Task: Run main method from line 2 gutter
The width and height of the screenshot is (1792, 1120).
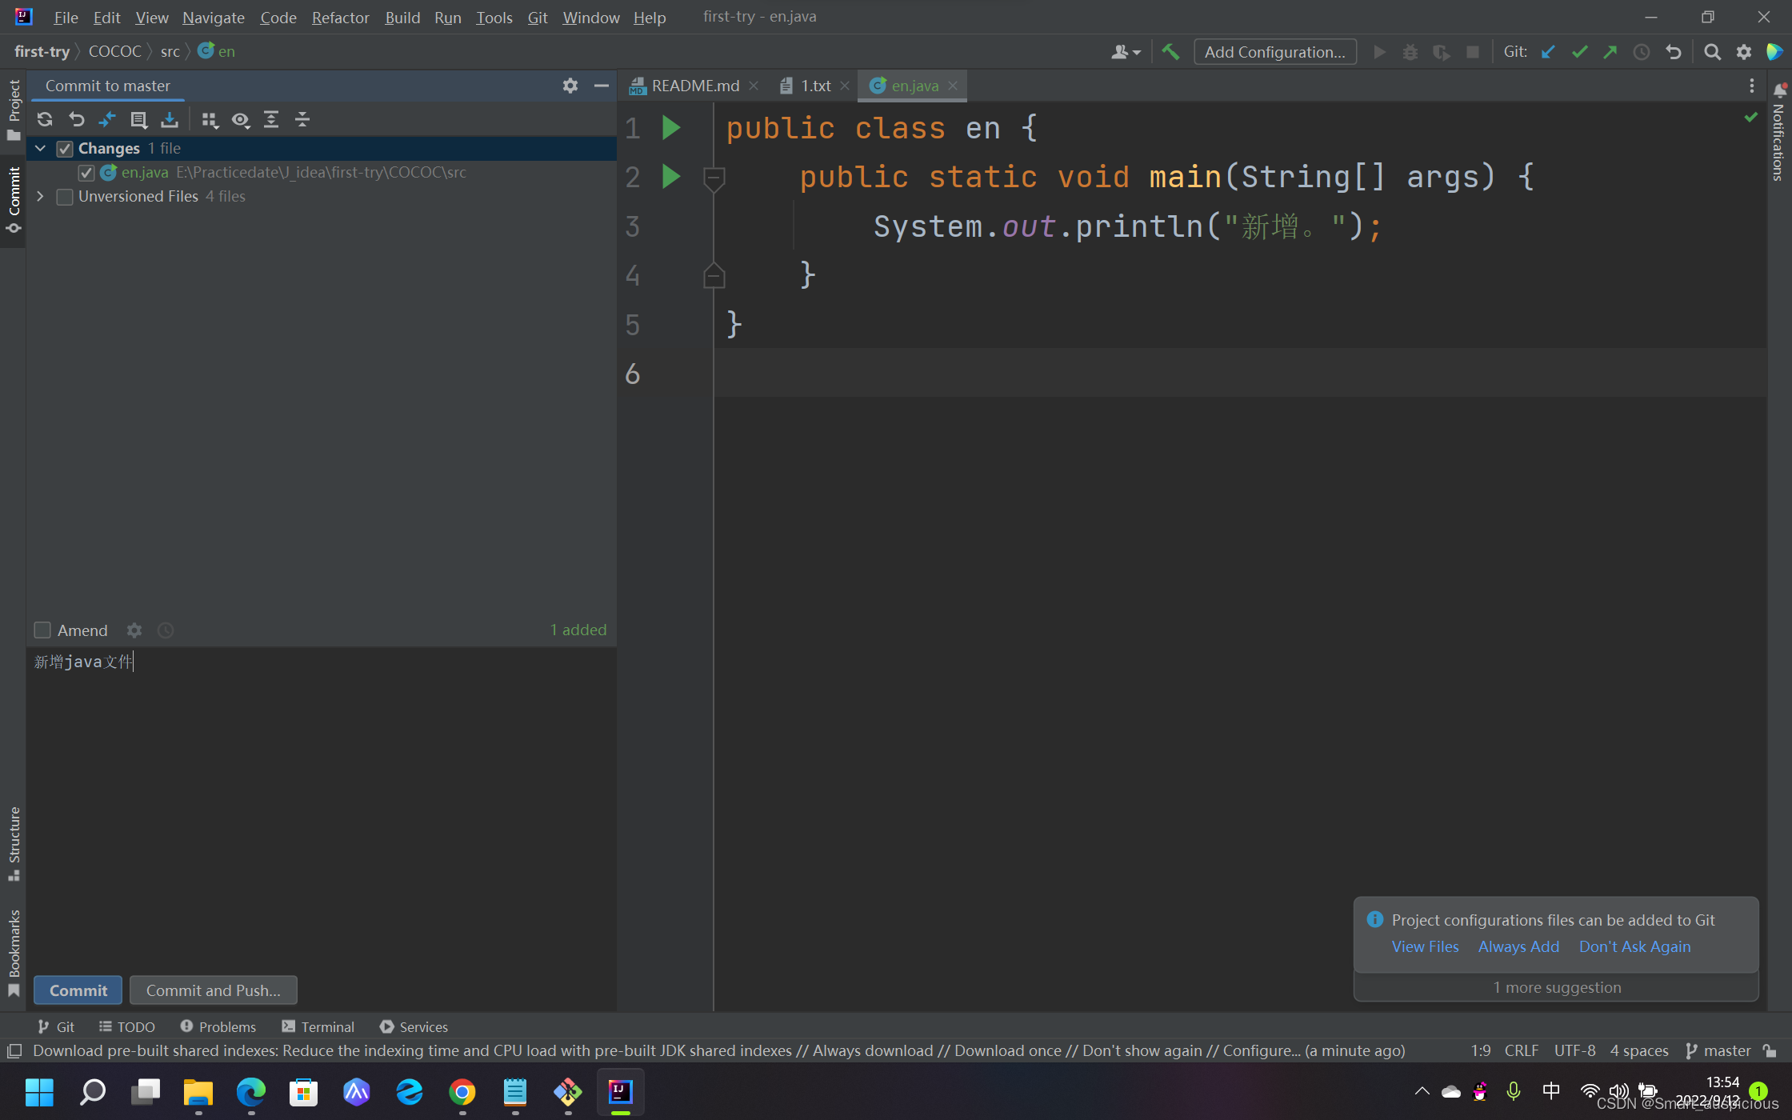Action: 671,177
